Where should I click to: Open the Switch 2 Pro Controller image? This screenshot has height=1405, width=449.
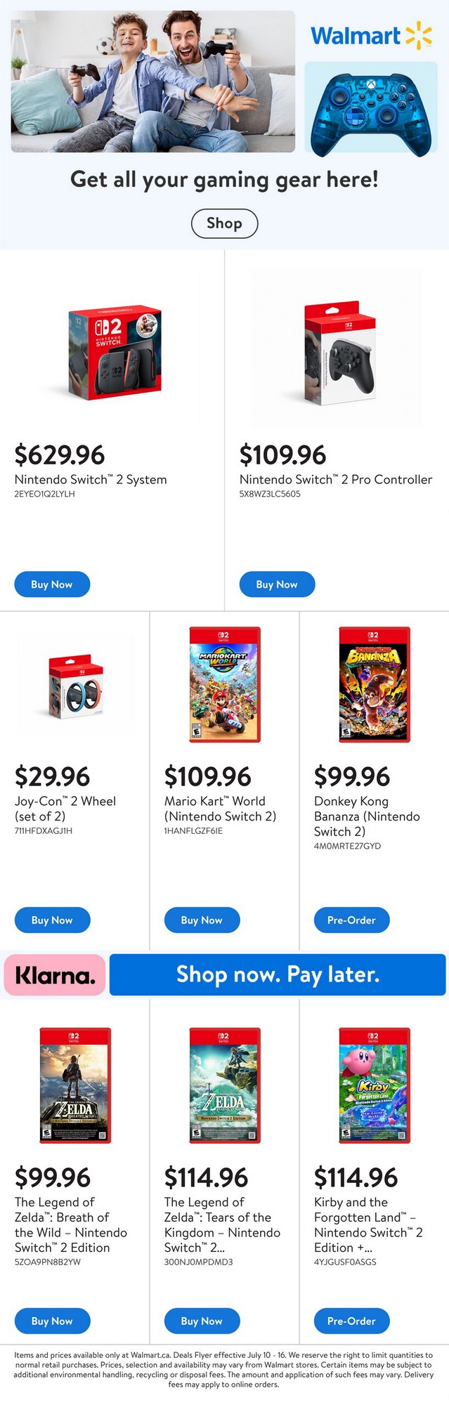click(338, 352)
